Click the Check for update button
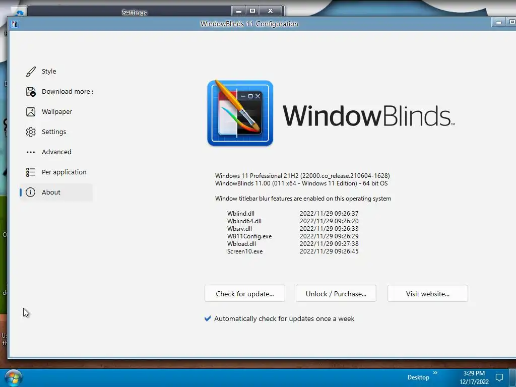This screenshot has height=387, width=516. [245, 294]
